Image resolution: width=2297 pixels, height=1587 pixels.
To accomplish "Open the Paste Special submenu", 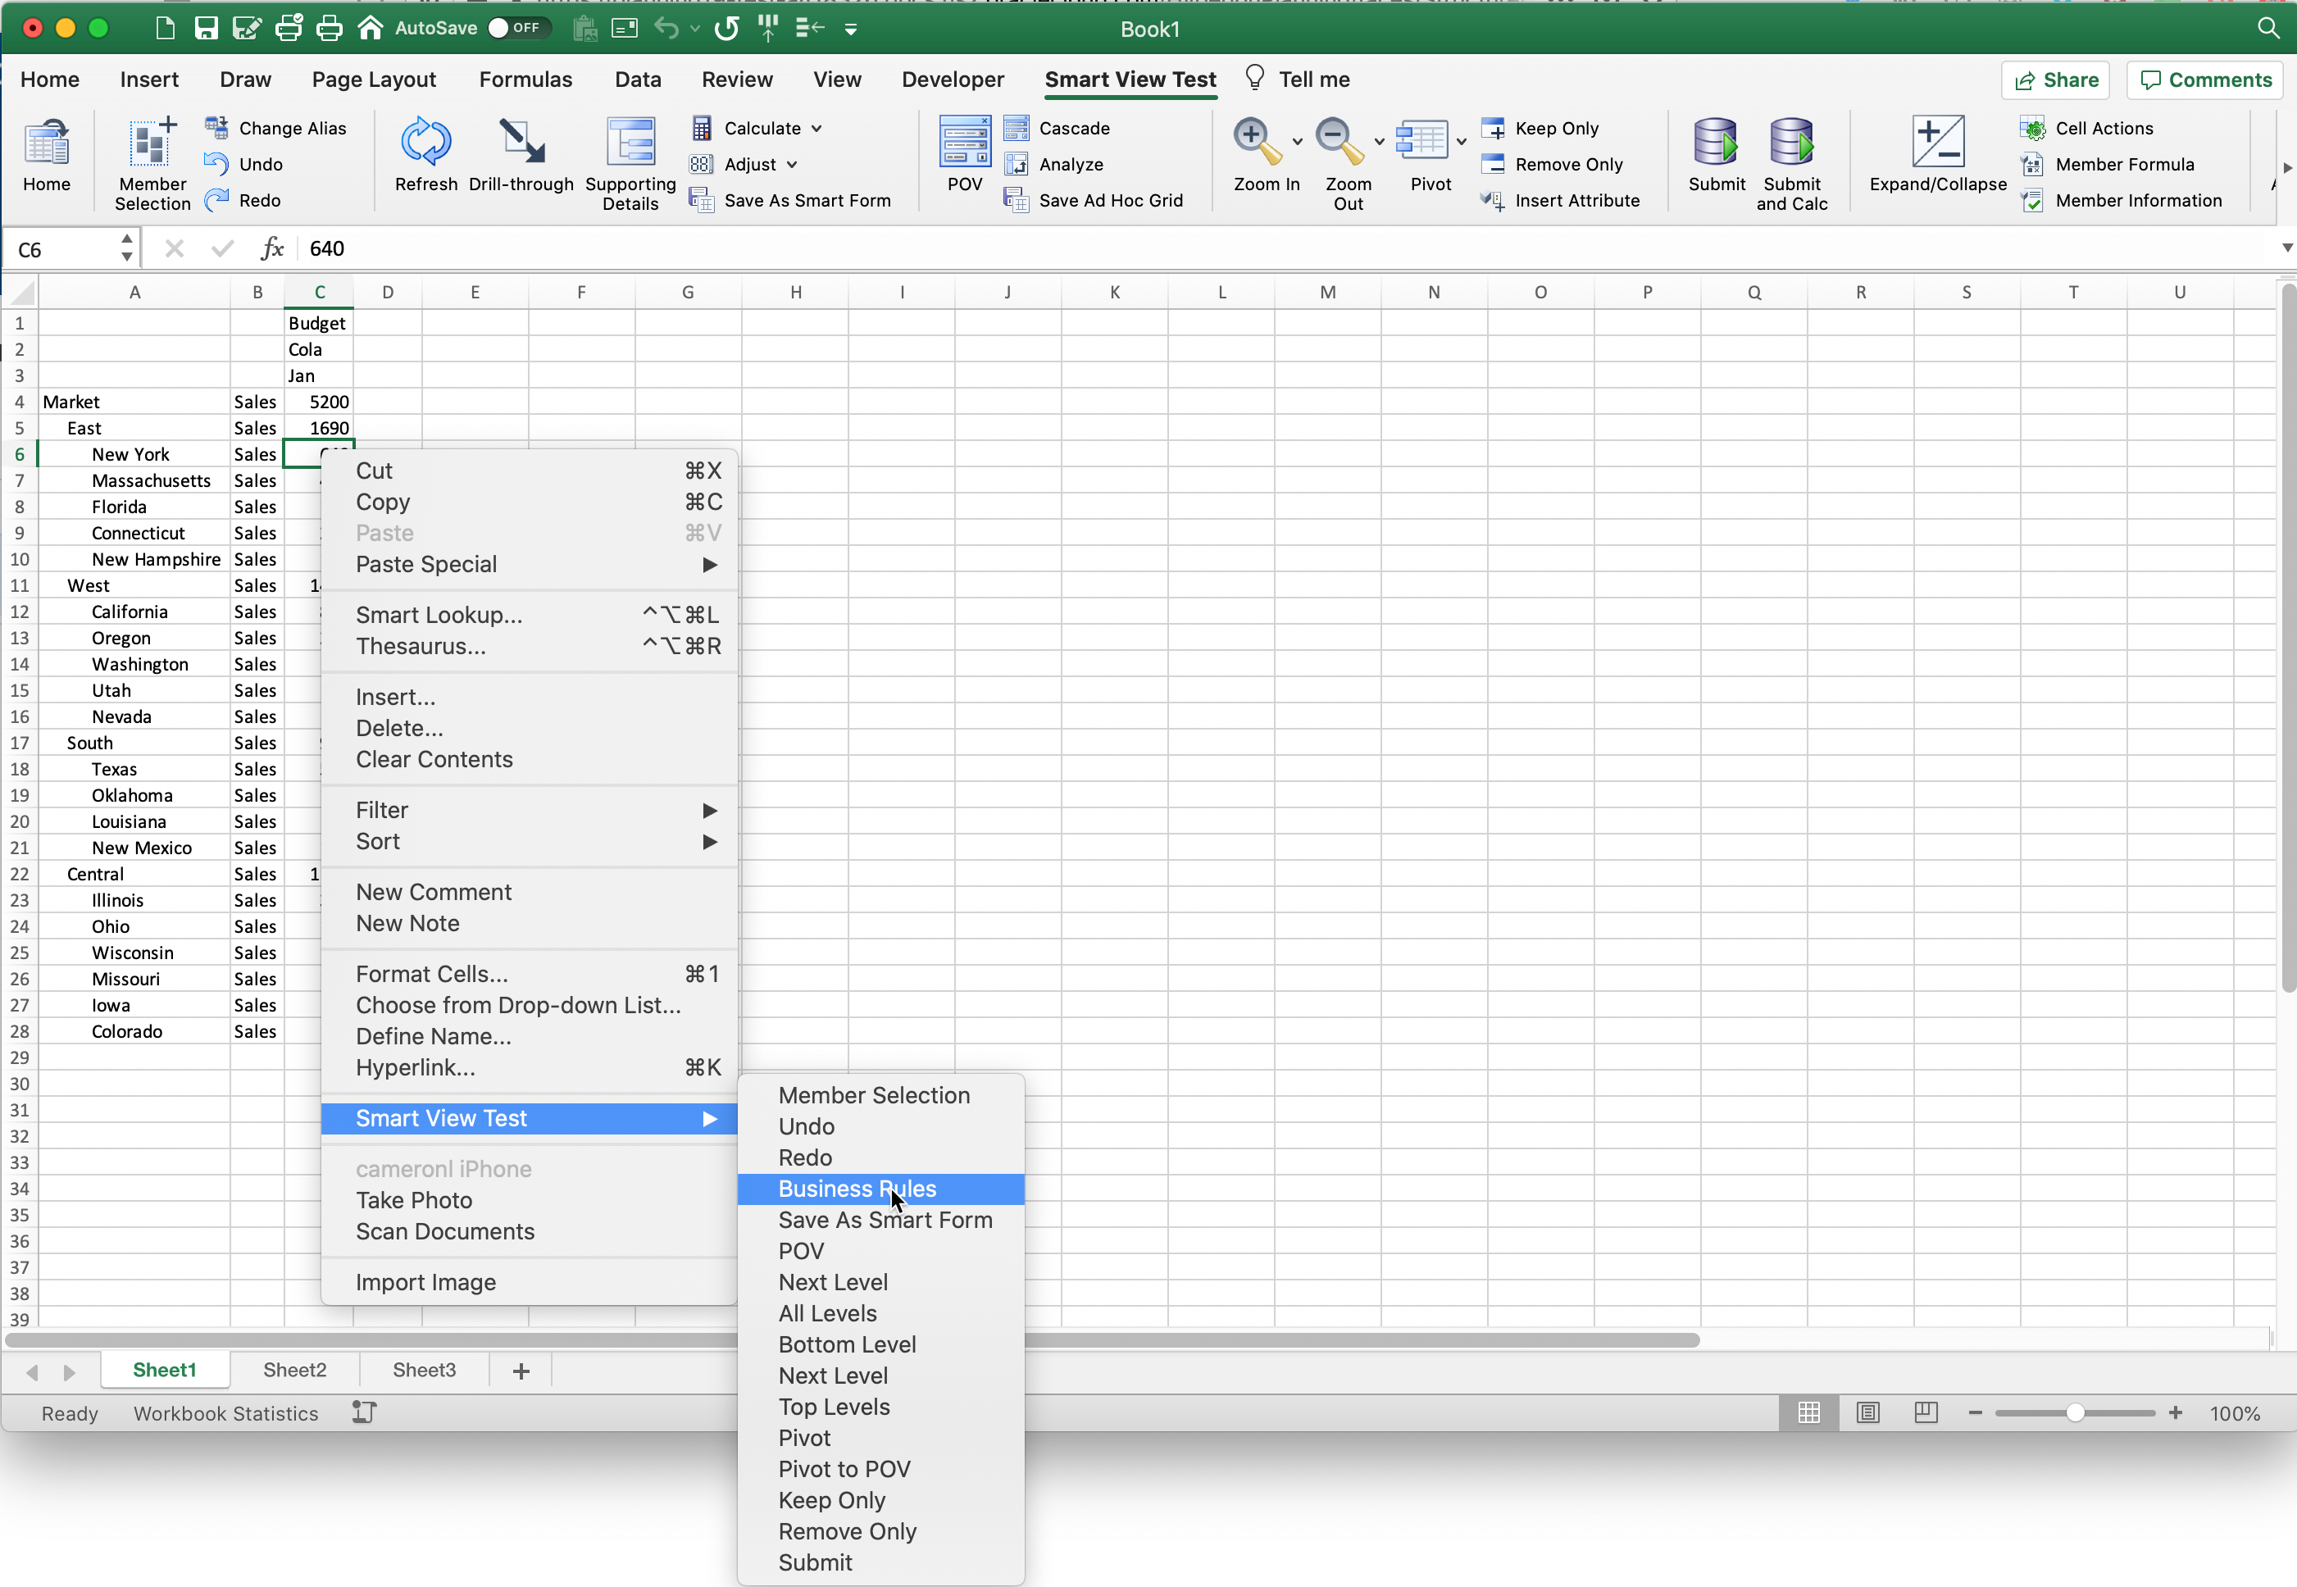I will coord(530,564).
